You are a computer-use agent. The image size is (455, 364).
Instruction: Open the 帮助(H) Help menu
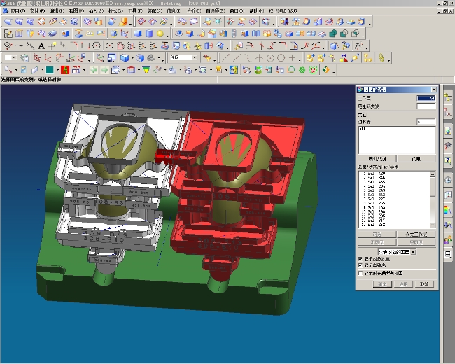click(x=256, y=11)
